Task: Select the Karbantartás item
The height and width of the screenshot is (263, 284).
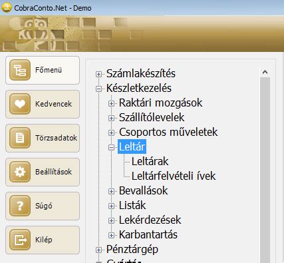Action: pyautogui.click(x=148, y=234)
